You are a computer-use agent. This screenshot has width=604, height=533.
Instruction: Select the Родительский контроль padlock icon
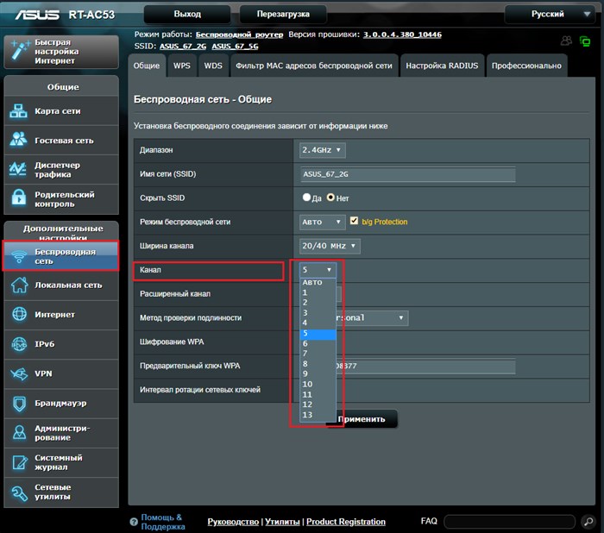(18, 198)
